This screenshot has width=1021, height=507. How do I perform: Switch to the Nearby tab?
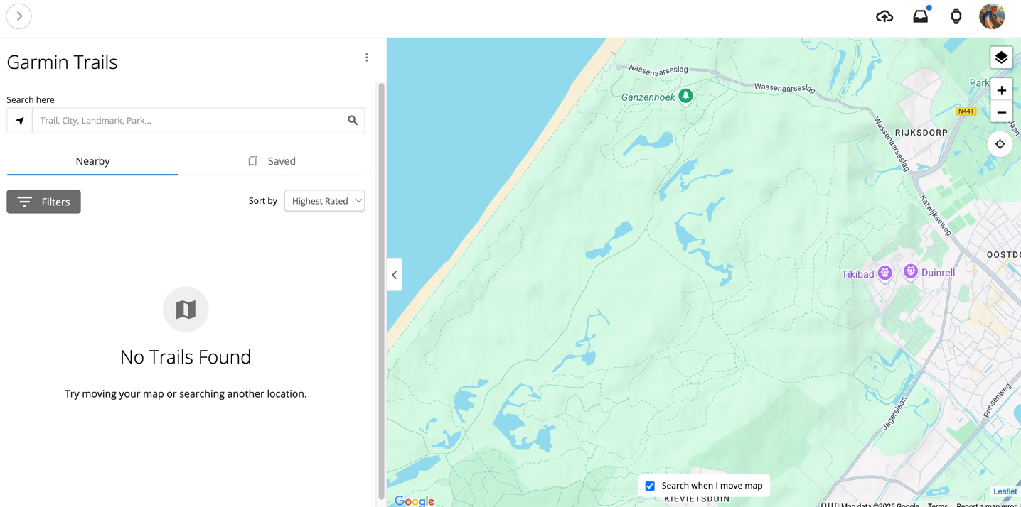(92, 161)
